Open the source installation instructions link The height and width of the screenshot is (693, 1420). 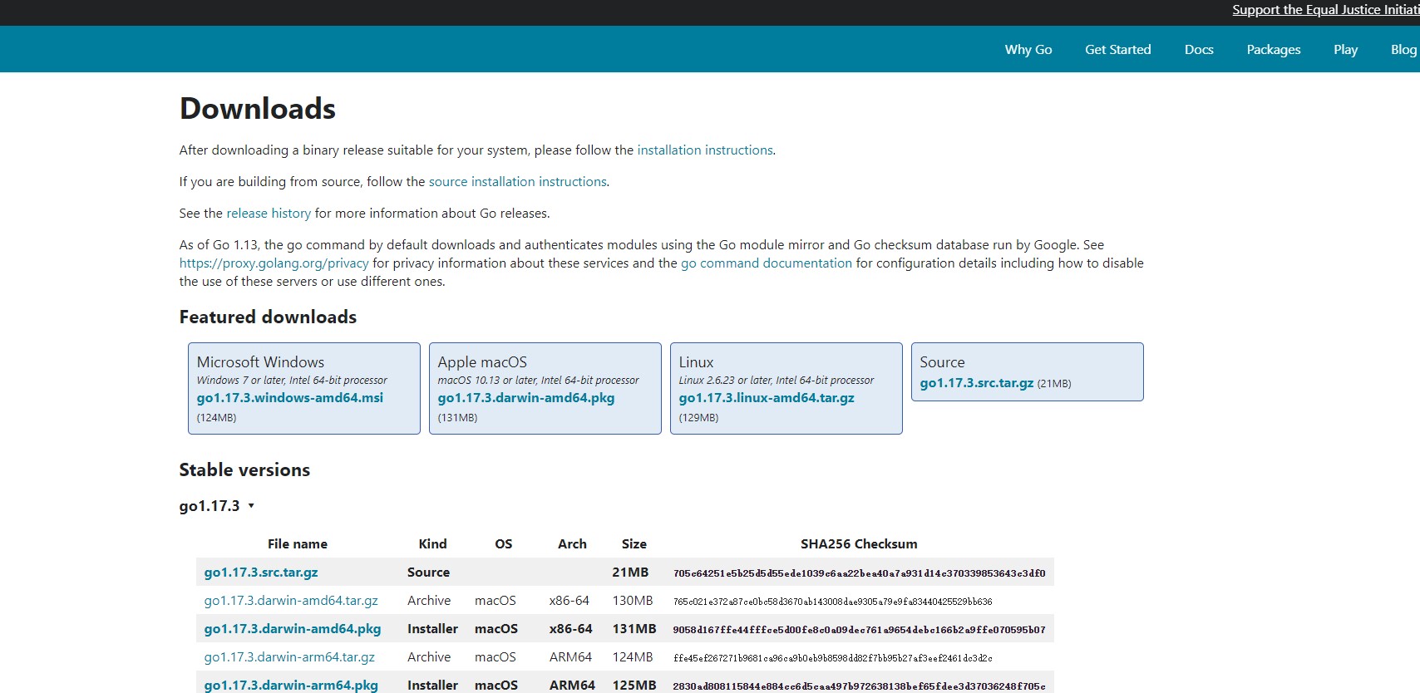517,182
